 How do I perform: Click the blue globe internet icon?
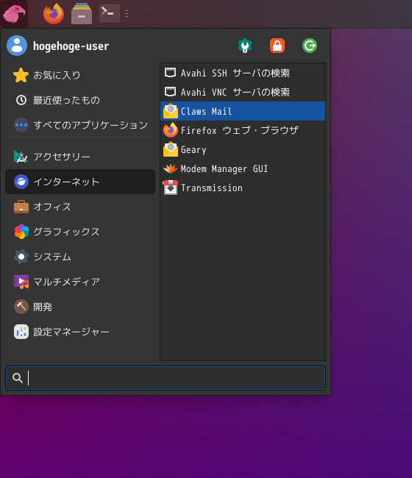[x=21, y=182]
